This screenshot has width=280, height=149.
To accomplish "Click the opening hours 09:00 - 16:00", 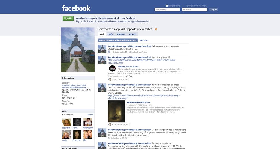I will click(68, 103).
